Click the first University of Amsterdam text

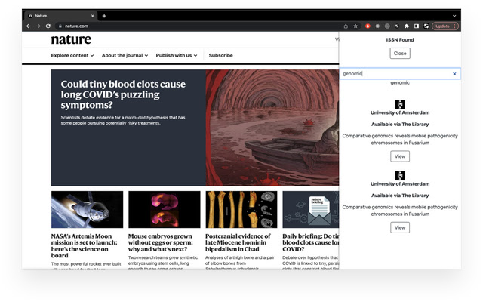click(400, 112)
